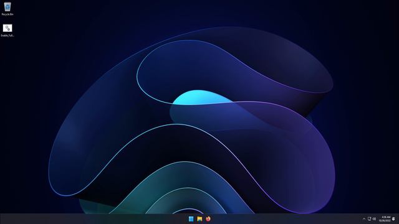Click the icon right of the clock

point(393,219)
